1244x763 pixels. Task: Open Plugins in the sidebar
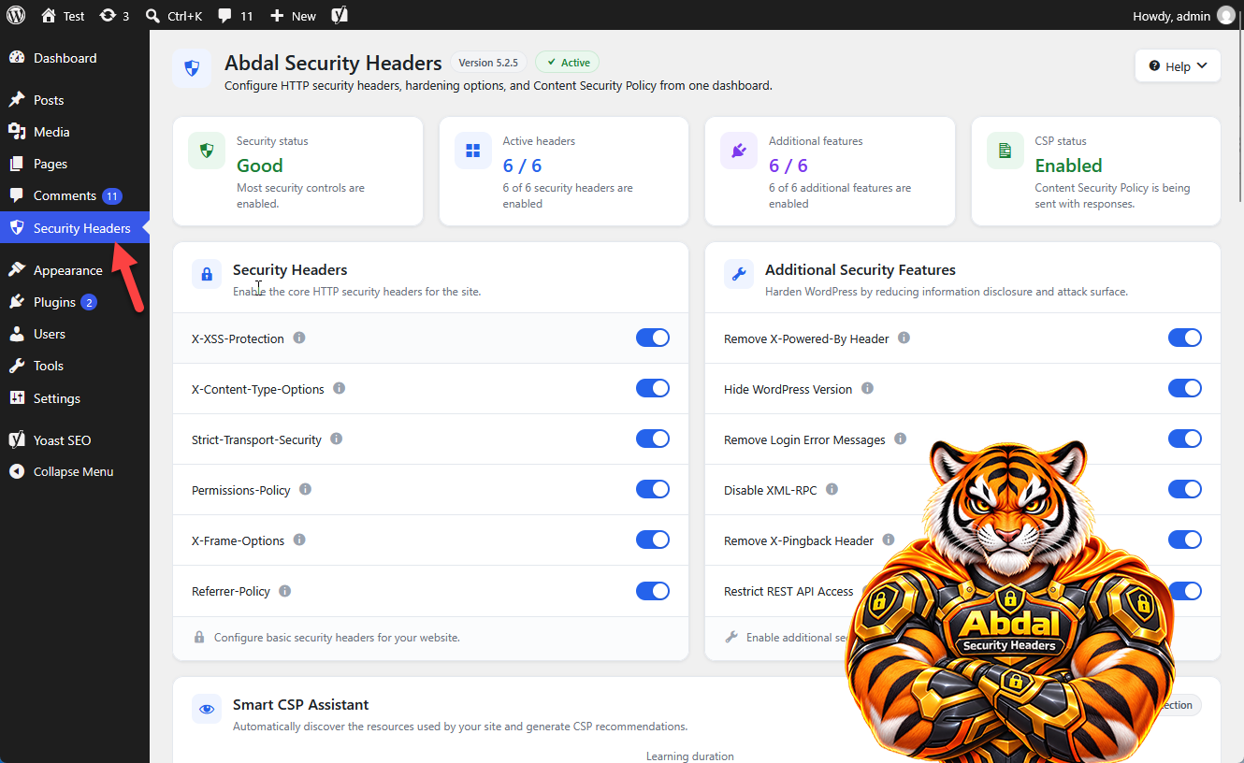coord(75,302)
